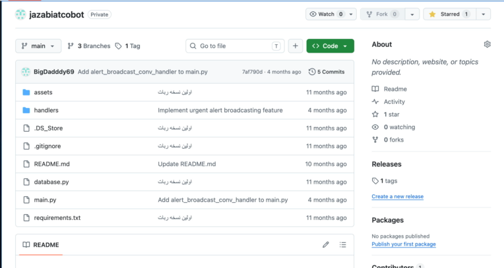Click the file icon beside database.py

tap(26, 182)
